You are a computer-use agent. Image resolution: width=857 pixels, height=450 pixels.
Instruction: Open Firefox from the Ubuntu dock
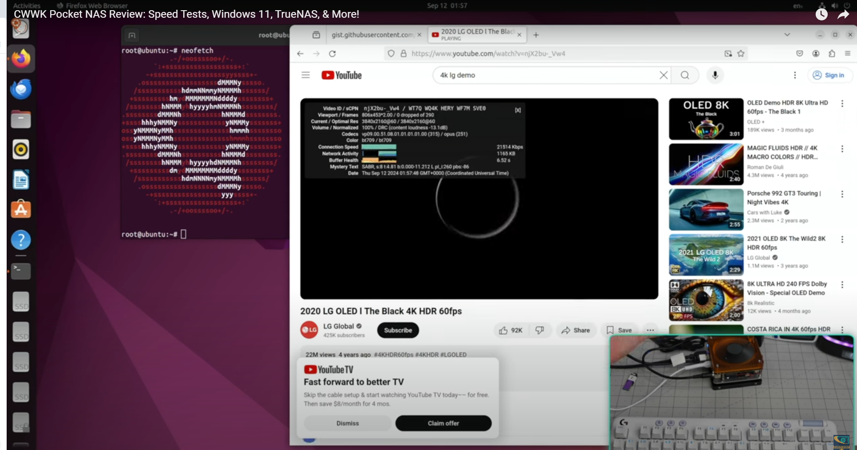coord(21,59)
